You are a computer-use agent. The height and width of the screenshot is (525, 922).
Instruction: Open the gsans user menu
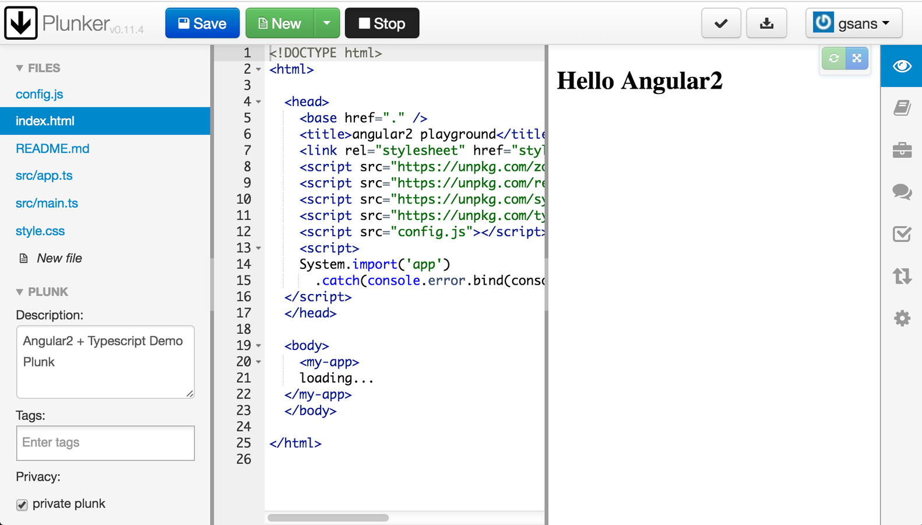tap(854, 23)
